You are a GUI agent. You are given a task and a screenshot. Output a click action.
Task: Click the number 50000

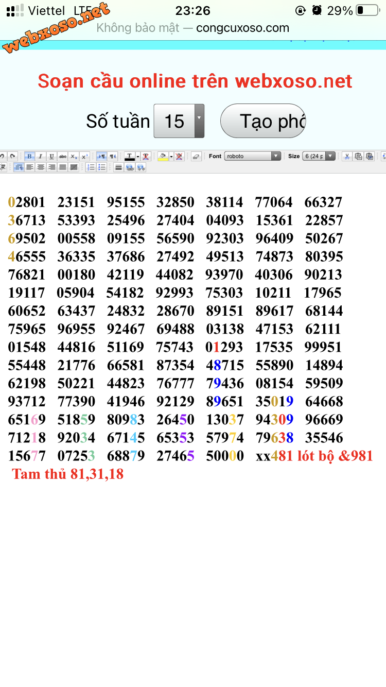(x=225, y=455)
